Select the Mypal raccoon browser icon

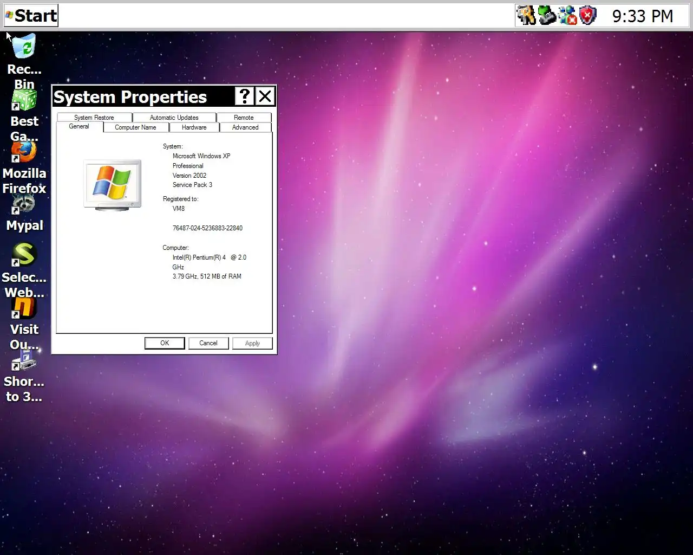24,204
